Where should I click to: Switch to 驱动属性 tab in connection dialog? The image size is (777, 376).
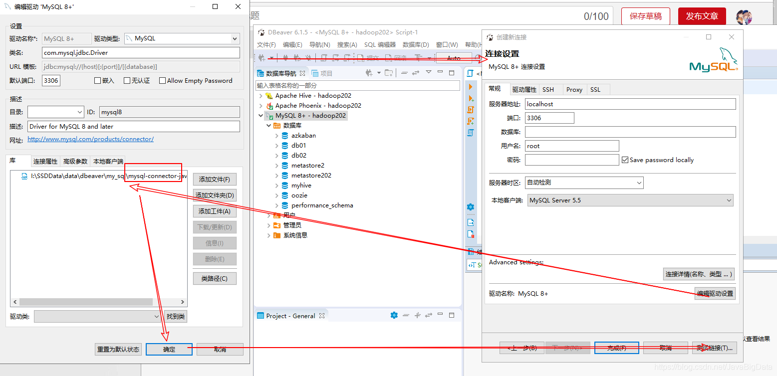coord(524,90)
